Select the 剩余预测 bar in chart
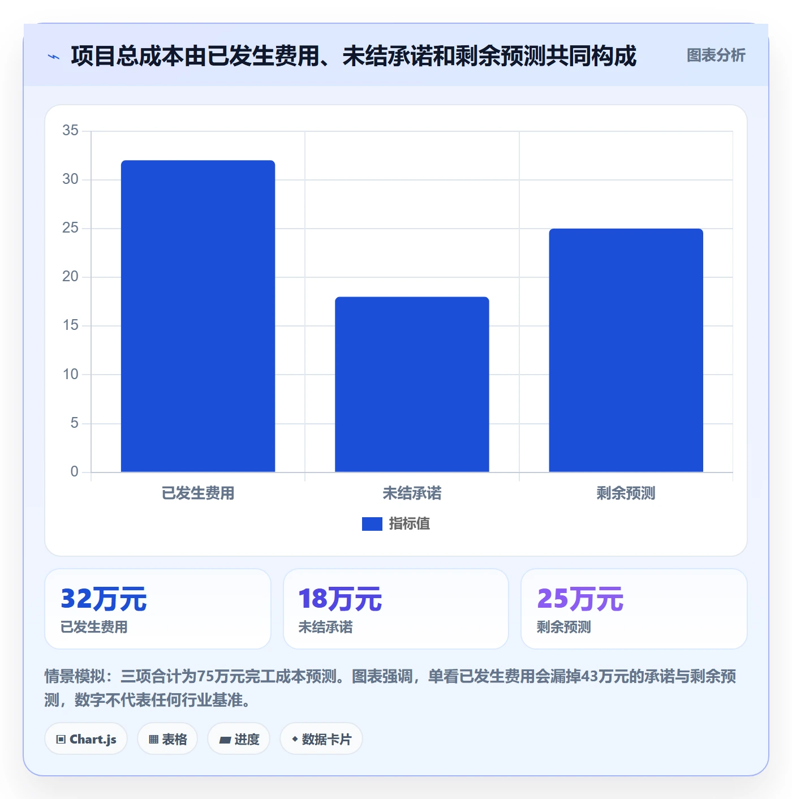The image size is (792, 799). [x=626, y=350]
